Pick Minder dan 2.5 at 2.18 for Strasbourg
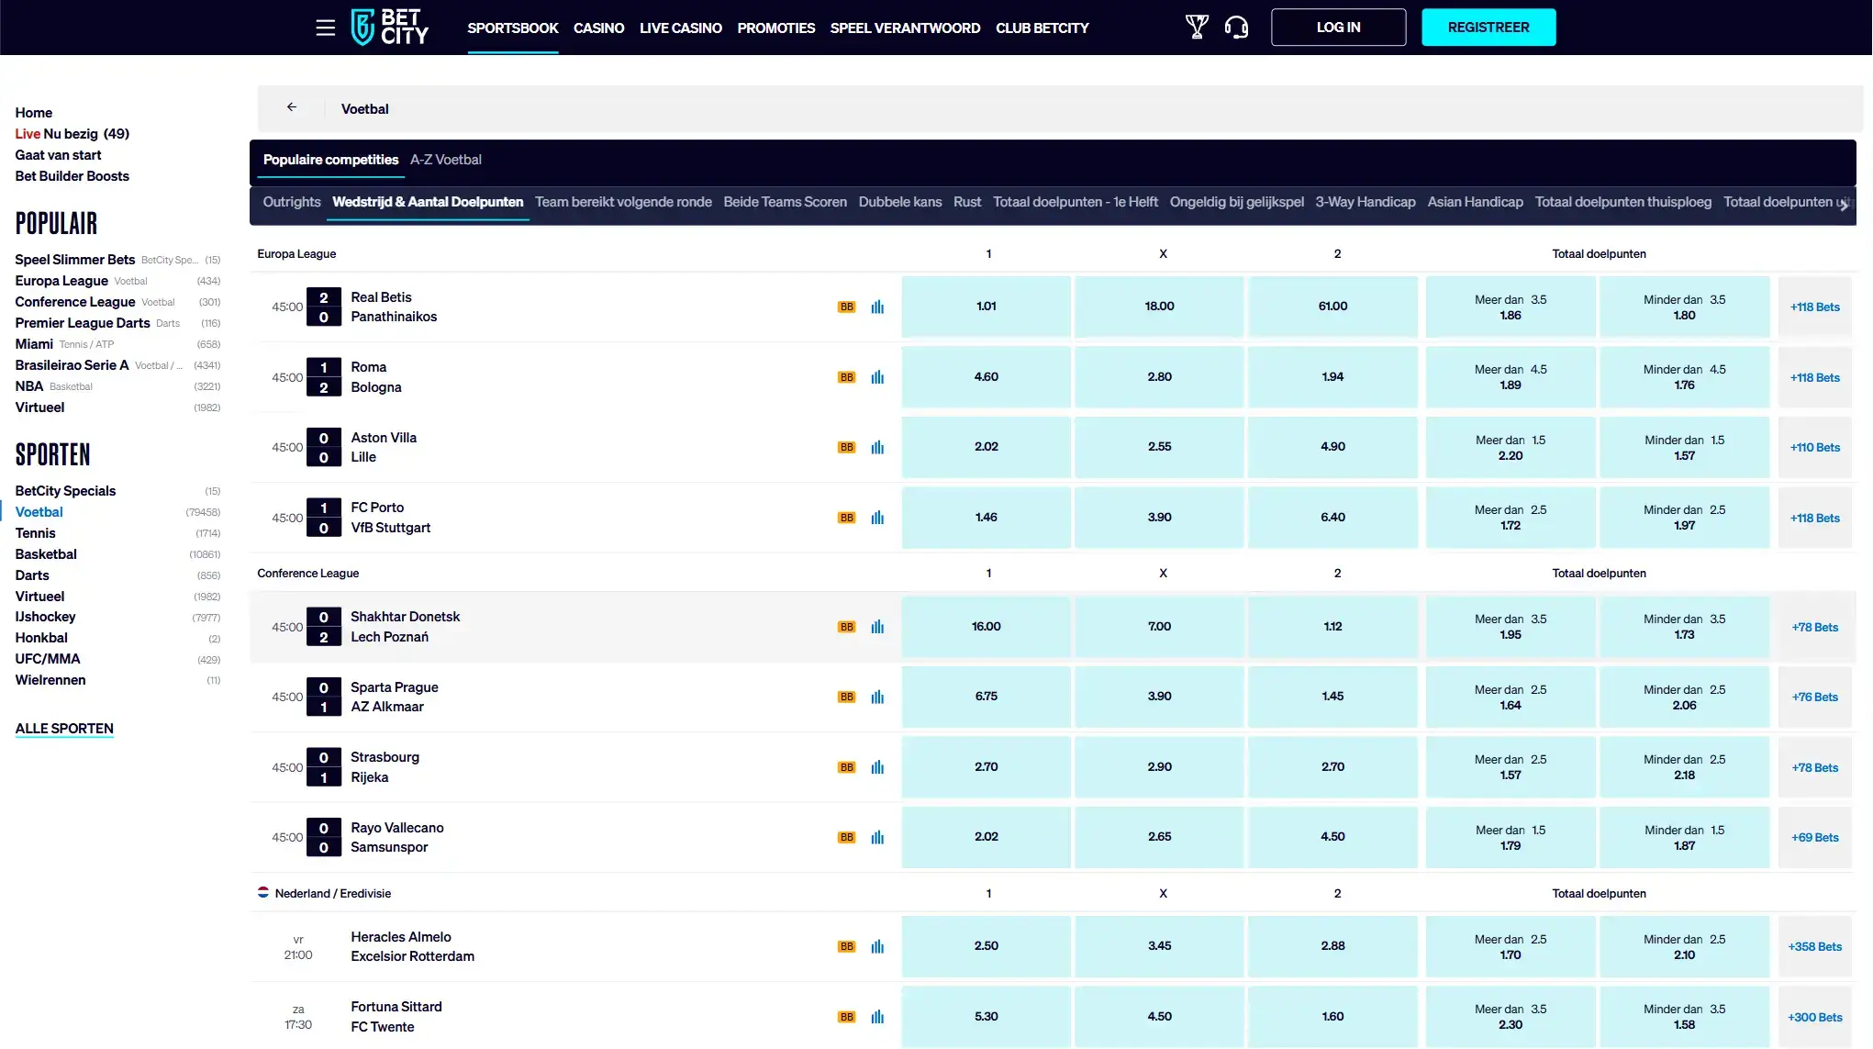Image resolution: width=1873 pixels, height=1049 pixels. coord(1684,767)
